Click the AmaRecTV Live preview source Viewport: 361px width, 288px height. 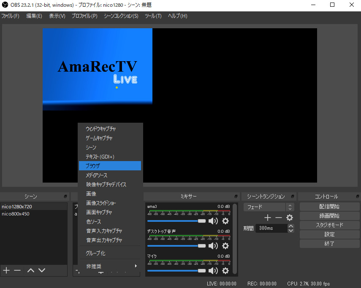tap(98, 69)
